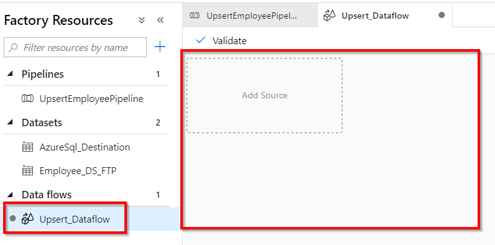Viewport: 495px width, 245px height.
Task: Click the UpsertEmployeePipeline pipeline icon in tree
Action: [x=27, y=99]
